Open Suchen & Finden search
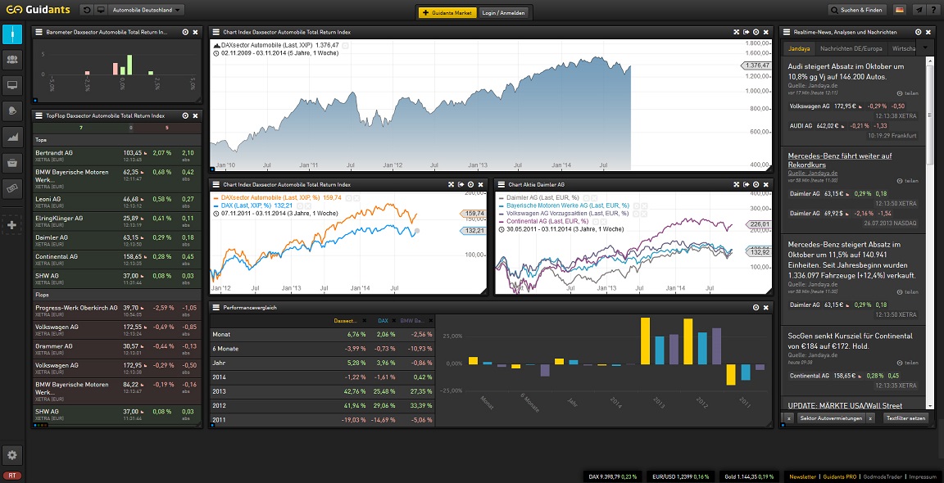944x483 pixels. coord(858,10)
